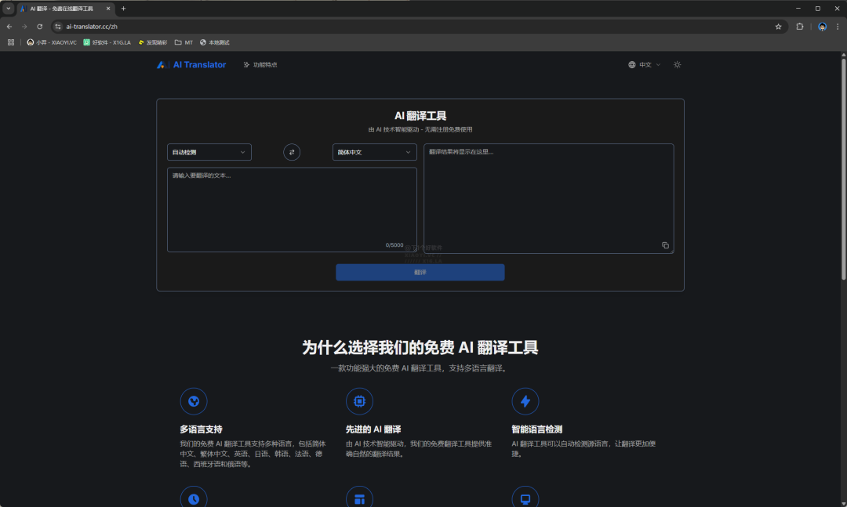This screenshot has height=507, width=847.
Task: Open the MT bookmarks folder
Action: point(184,42)
